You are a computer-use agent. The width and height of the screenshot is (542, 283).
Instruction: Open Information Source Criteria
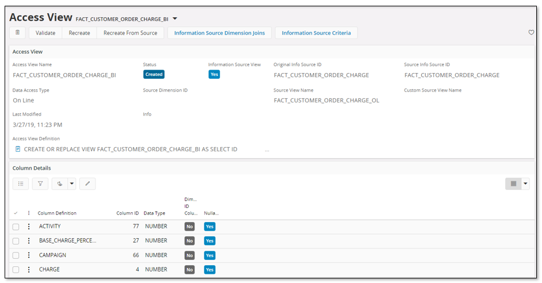tap(316, 33)
